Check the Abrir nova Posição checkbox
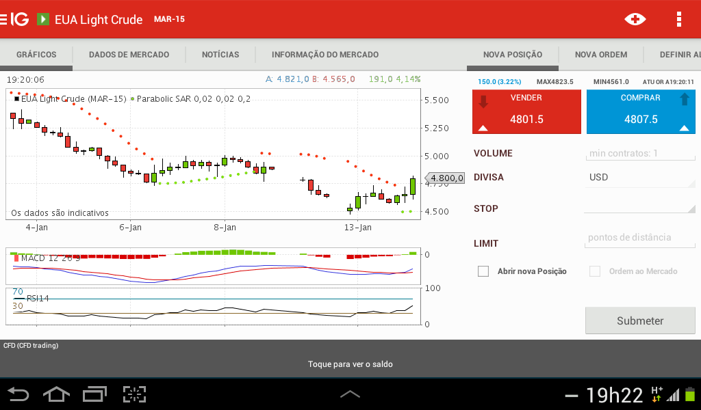701x410 pixels. pos(484,271)
